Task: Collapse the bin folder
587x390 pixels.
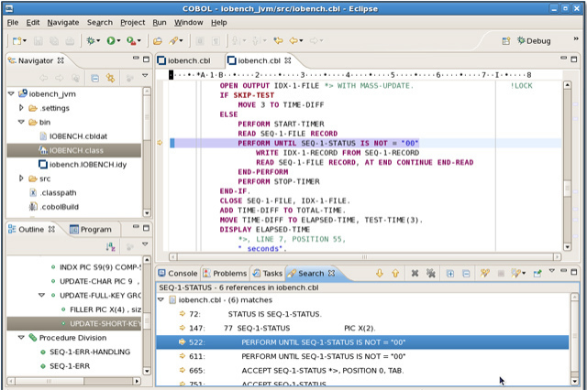Action: coord(21,122)
